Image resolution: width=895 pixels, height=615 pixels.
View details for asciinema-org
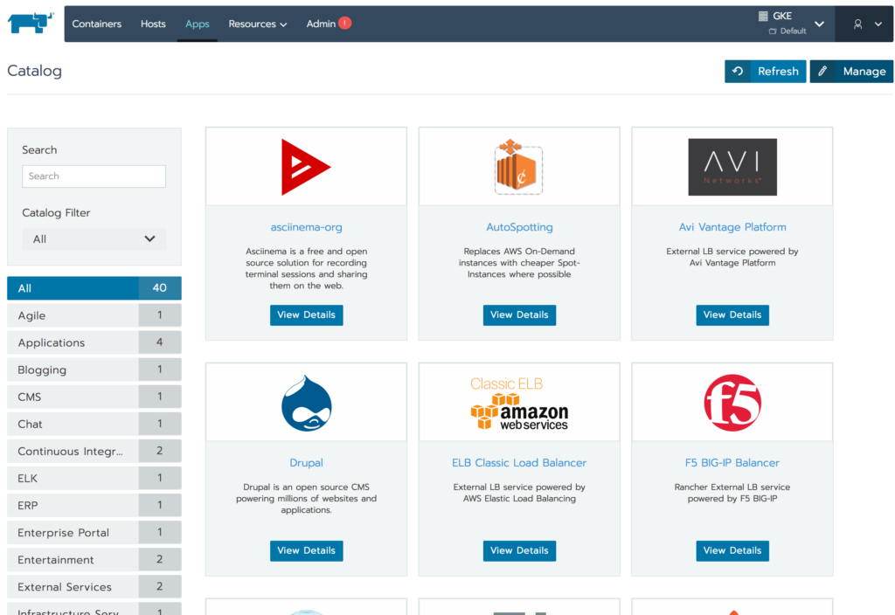[x=307, y=314]
